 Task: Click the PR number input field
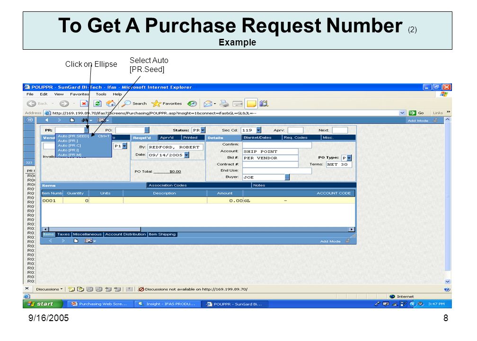pos(70,130)
